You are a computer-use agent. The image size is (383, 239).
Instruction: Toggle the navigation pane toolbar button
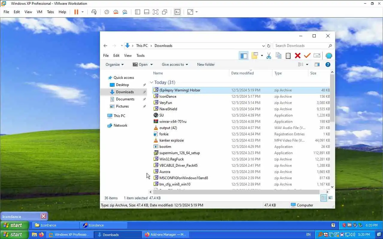pos(244,56)
